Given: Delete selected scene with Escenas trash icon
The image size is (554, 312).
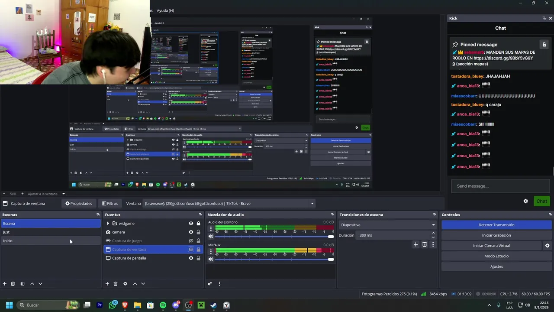Looking at the screenshot, I should click(x=13, y=284).
